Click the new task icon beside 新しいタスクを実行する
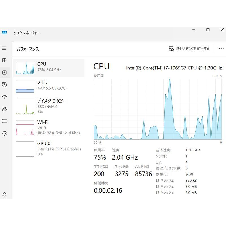Image resolution: width=226 pixels, height=226 pixels. (171, 49)
